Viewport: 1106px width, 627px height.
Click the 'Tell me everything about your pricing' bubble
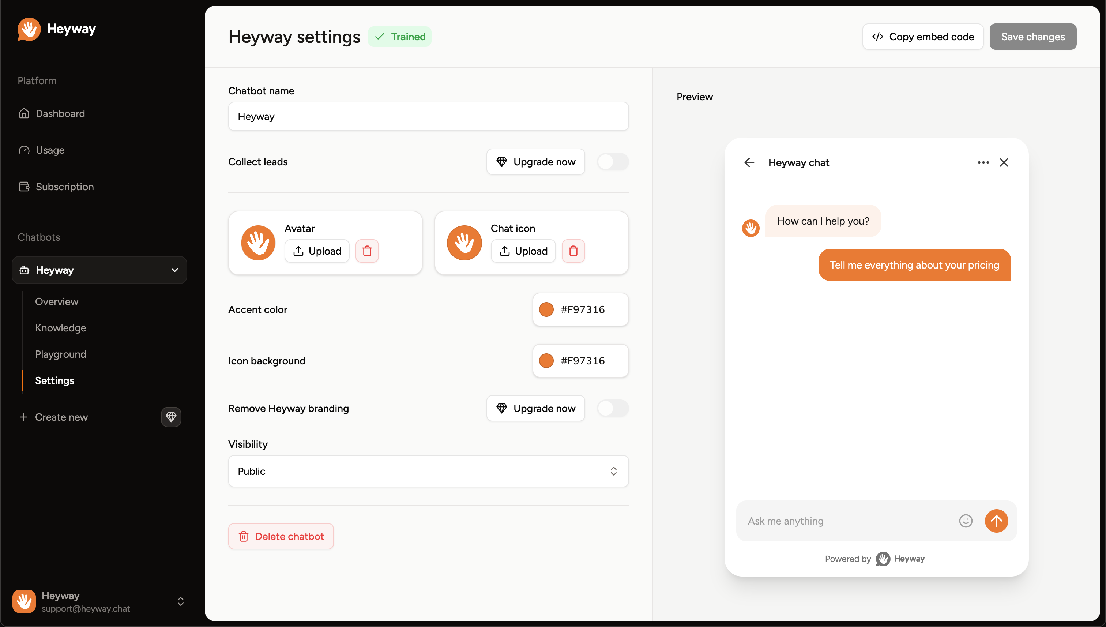914,265
